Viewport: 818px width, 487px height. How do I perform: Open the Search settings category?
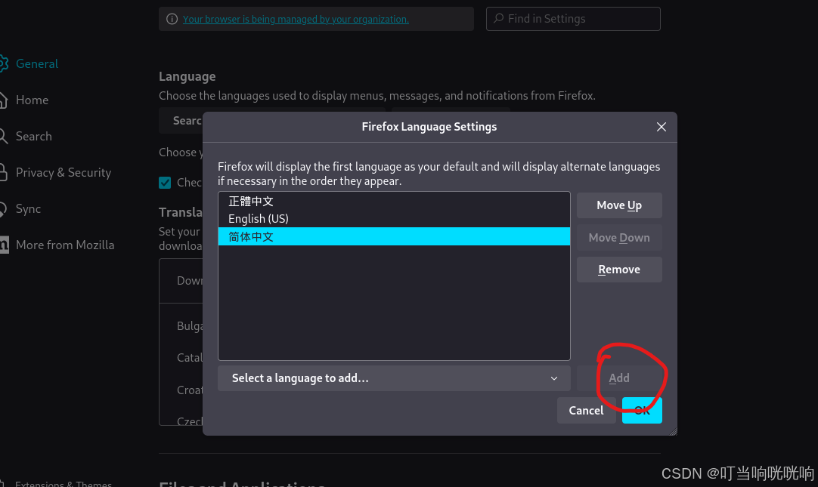click(x=33, y=137)
